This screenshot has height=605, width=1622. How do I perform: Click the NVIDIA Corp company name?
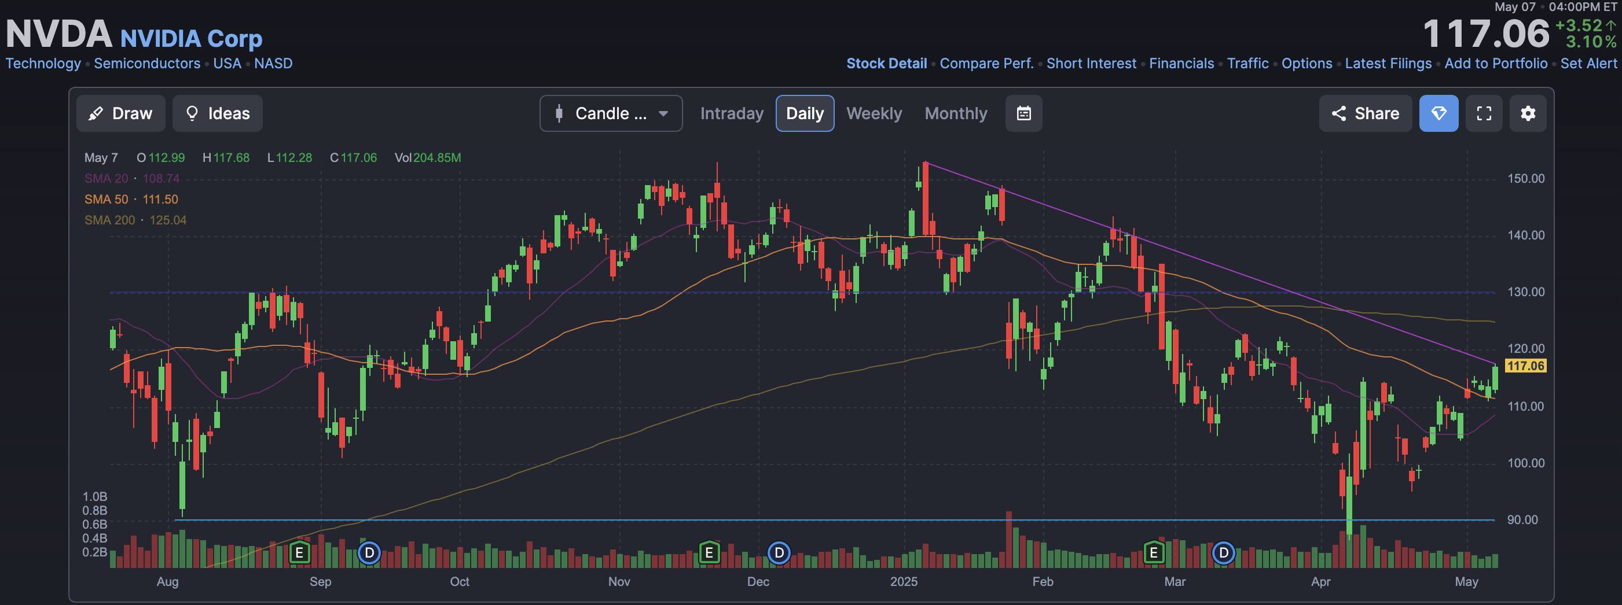click(x=191, y=39)
